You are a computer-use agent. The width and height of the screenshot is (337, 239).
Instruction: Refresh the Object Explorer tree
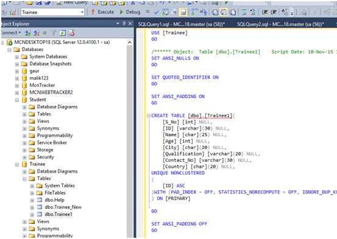[62, 33]
